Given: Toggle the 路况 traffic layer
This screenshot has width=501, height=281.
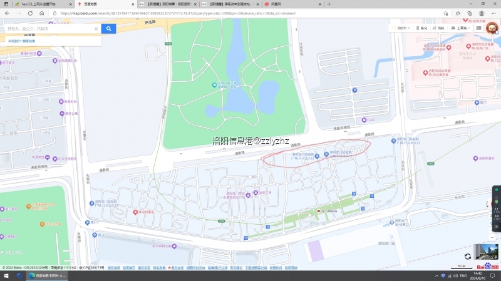Looking at the screenshot, I should [x=421, y=28].
